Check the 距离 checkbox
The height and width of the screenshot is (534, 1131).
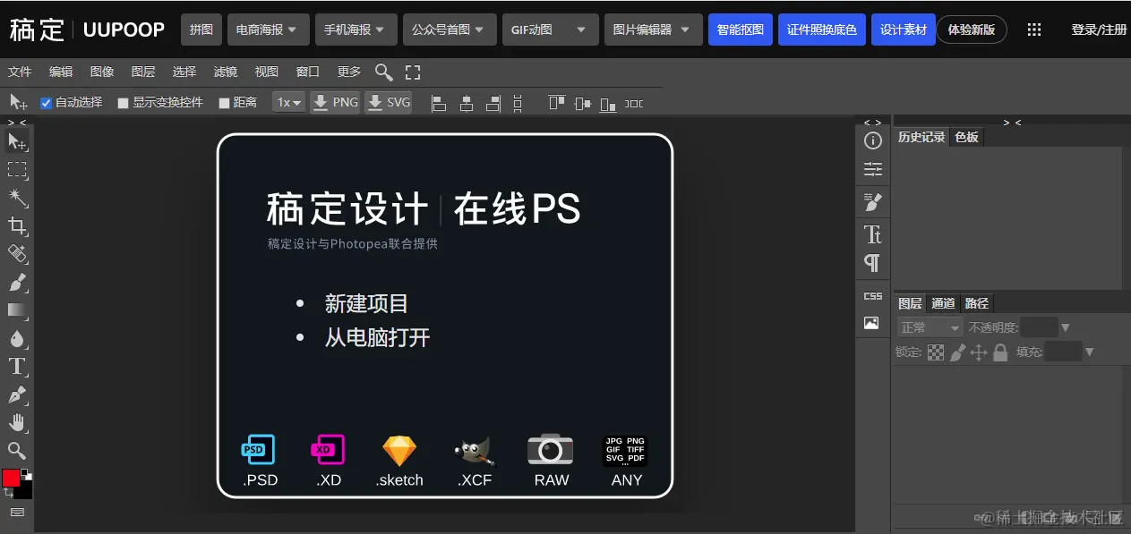[x=225, y=103]
